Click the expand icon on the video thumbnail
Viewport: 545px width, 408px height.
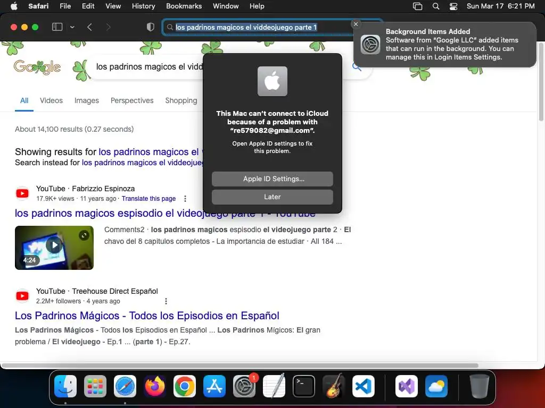click(x=84, y=235)
